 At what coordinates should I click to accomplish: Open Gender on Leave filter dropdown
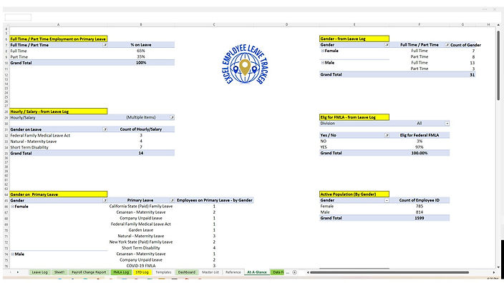pos(105,129)
